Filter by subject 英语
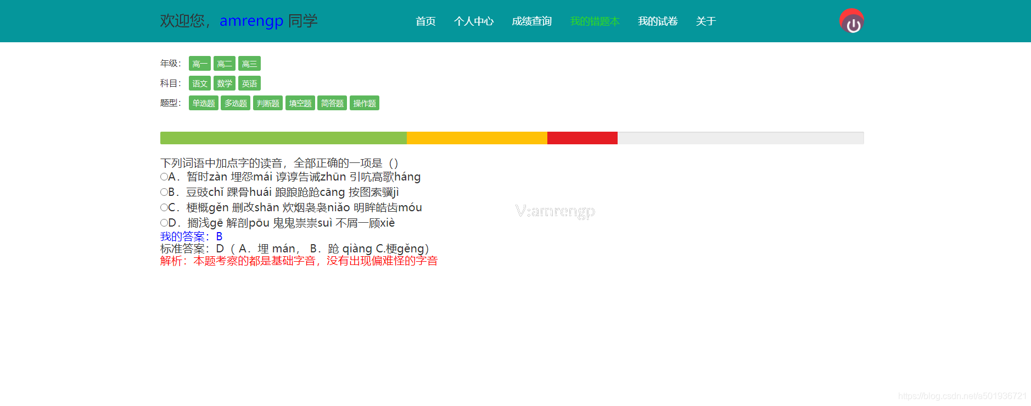The width and height of the screenshot is (1031, 406). 249,83
